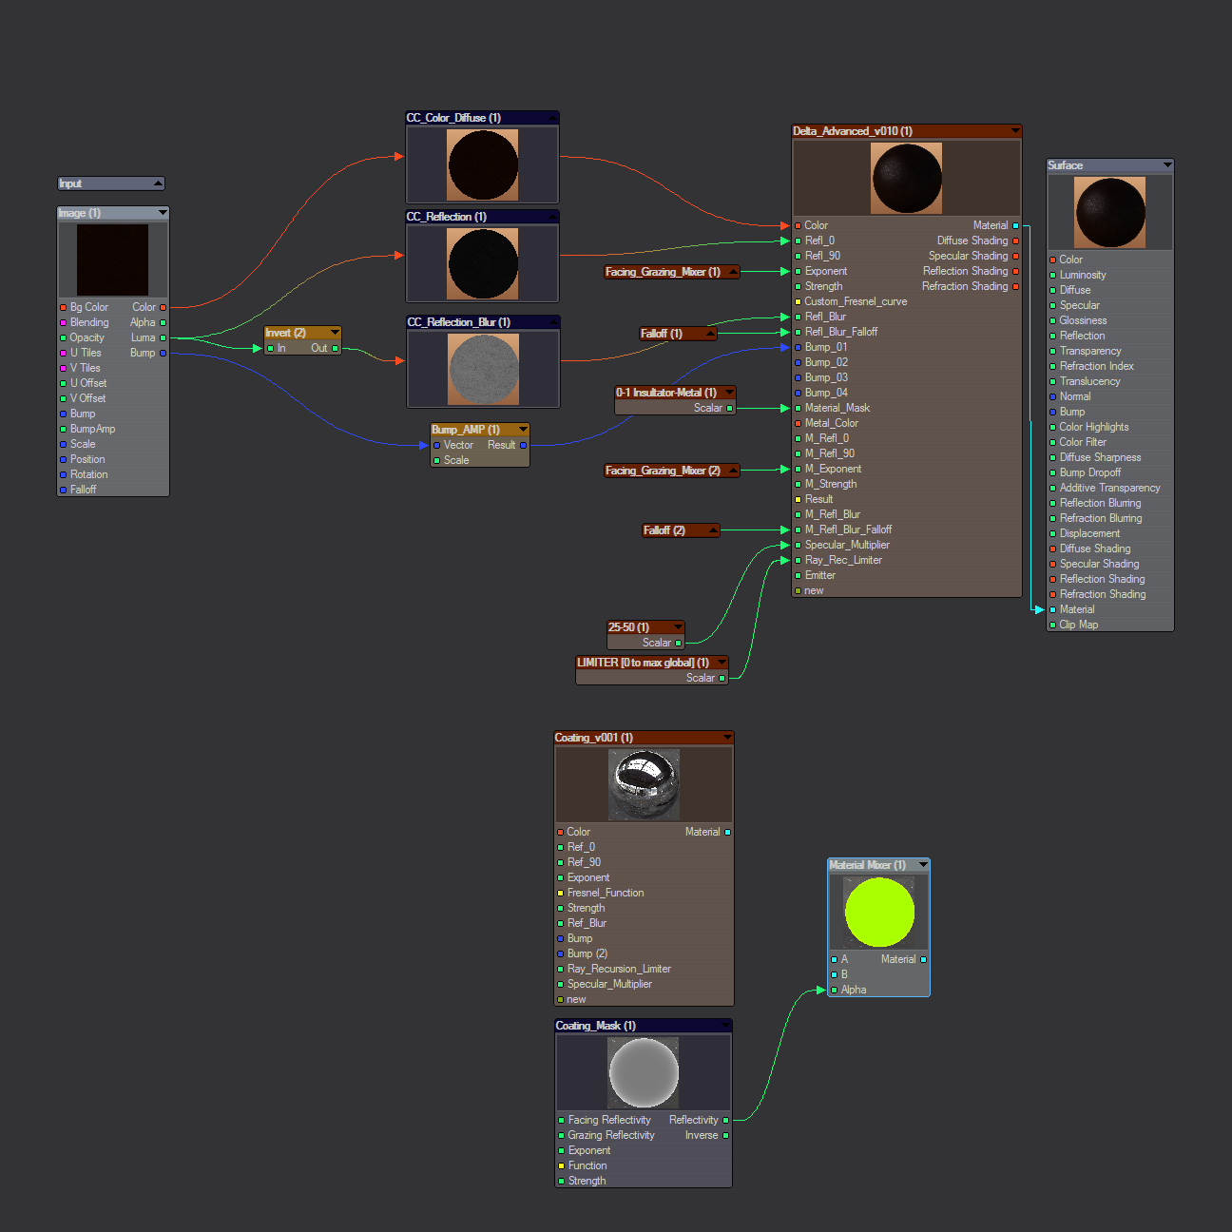Click Reflectivity output port on Coating_Mask node

click(x=726, y=1120)
